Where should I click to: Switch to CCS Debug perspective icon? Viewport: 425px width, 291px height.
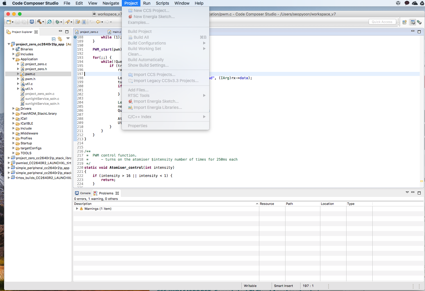tap(419, 22)
